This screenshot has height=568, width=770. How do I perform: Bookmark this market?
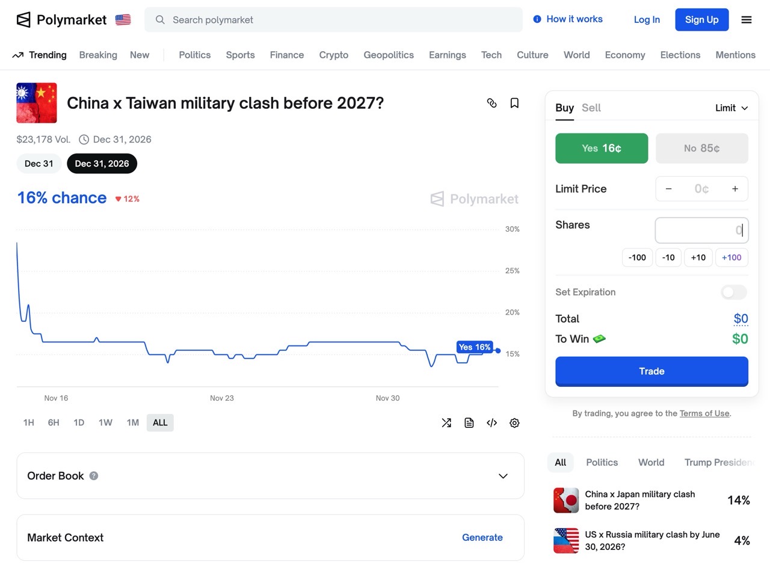coord(514,103)
